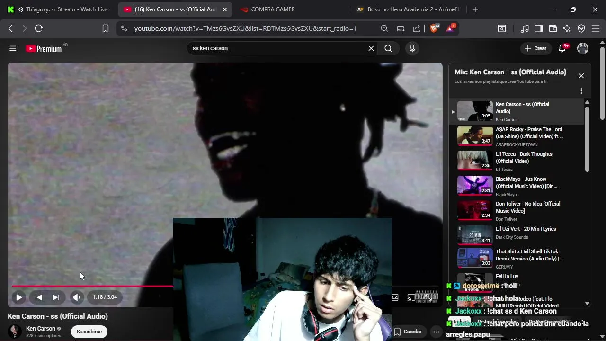Go to YouTube Premium home
The height and width of the screenshot is (341, 606).
[44, 48]
